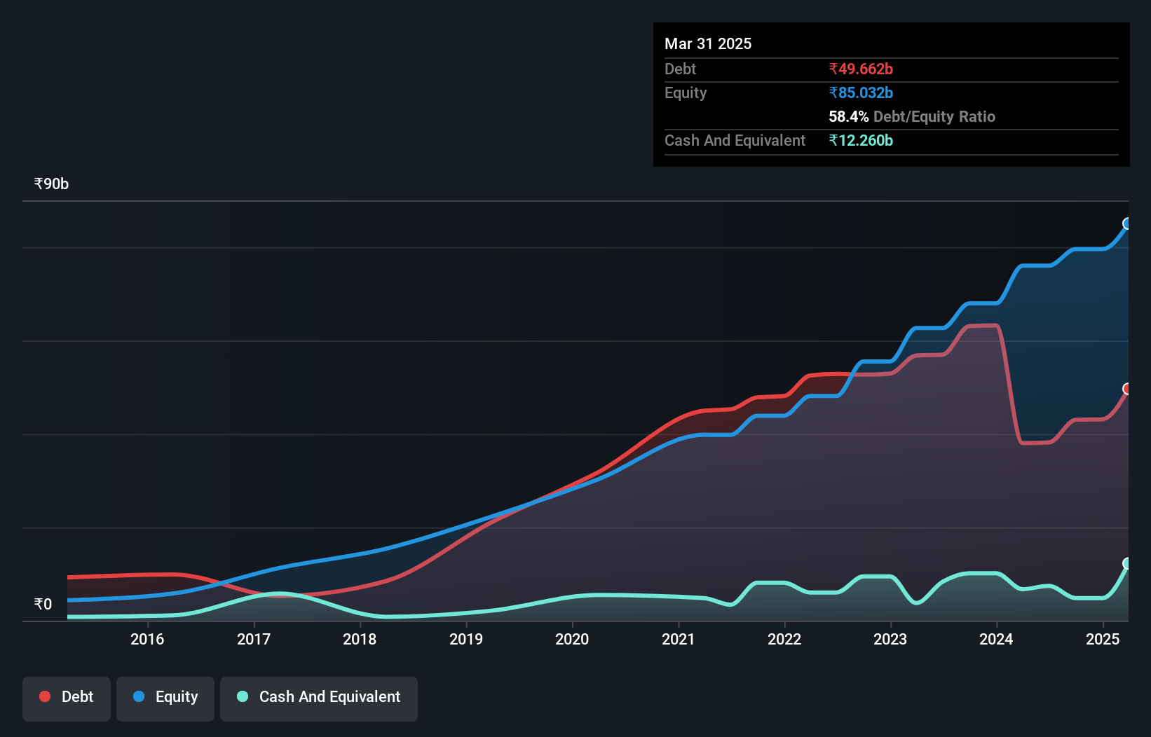Select the red Debt endpoint marker on chart
The width and height of the screenshot is (1151, 737).
click(1127, 388)
